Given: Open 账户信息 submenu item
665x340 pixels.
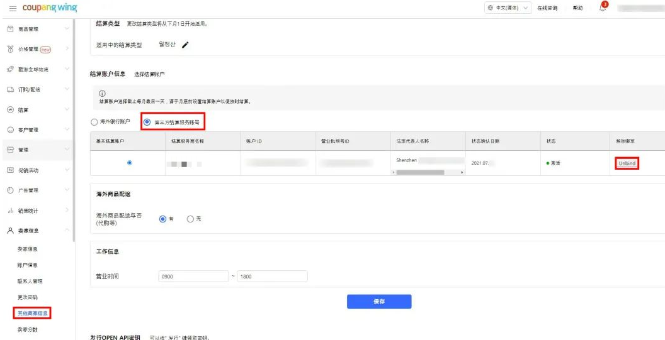Looking at the screenshot, I should [x=26, y=265].
